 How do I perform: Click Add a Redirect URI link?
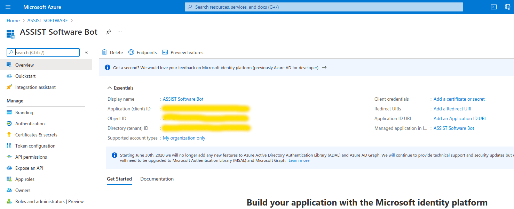(452, 108)
